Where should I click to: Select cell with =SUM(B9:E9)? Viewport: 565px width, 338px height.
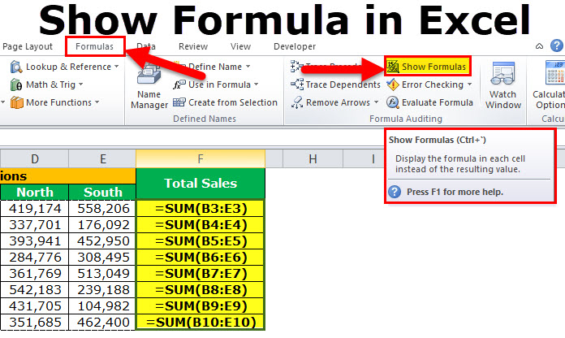(x=201, y=305)
